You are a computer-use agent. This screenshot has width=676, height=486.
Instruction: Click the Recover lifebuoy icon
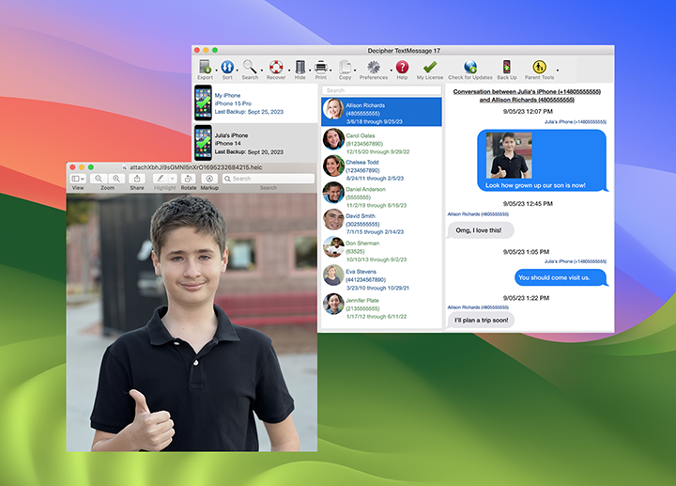[x=276, y=67]
